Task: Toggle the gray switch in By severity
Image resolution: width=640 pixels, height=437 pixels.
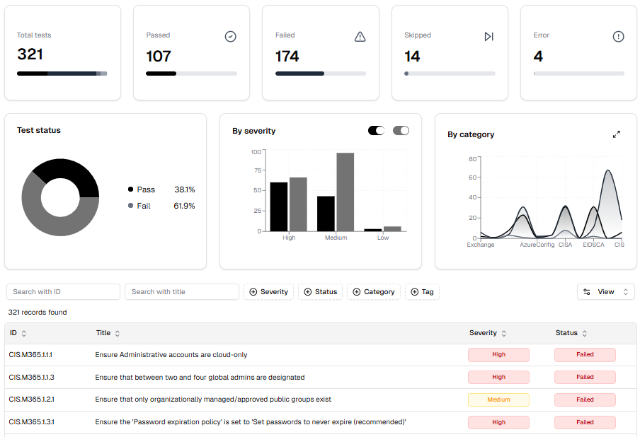Action: tap(401, 131)
